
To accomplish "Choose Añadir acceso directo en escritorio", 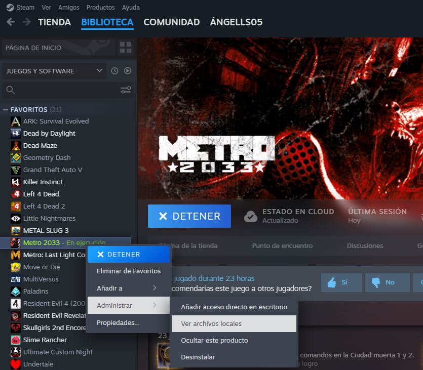I will tap(234, 307).
